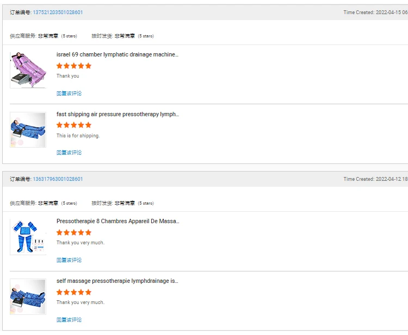Click the self massage pressotherapie thumbnail
408x335 pixels.
pyautogui.click(x=28, y=296)
